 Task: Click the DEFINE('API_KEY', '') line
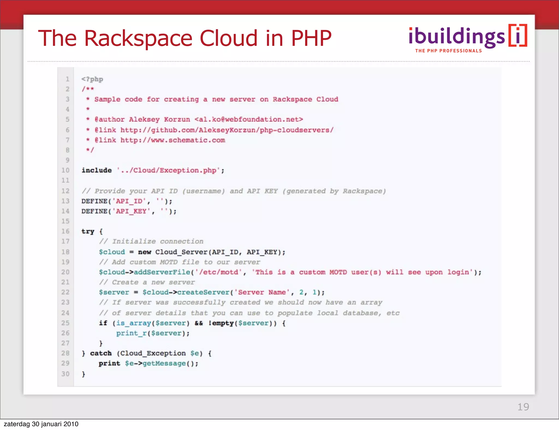[129, 211]
